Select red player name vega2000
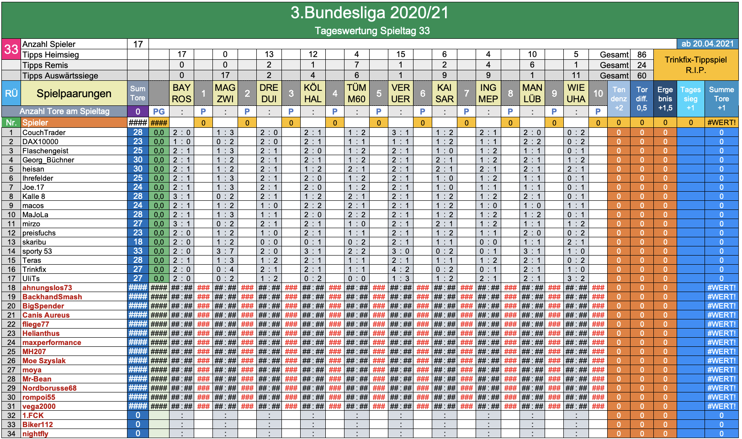The image size is (742, 439). (x=39, y=406)
